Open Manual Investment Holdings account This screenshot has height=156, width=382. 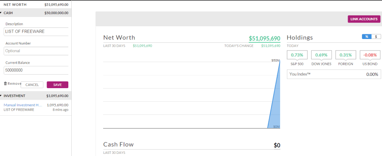(x=23, y=105)
